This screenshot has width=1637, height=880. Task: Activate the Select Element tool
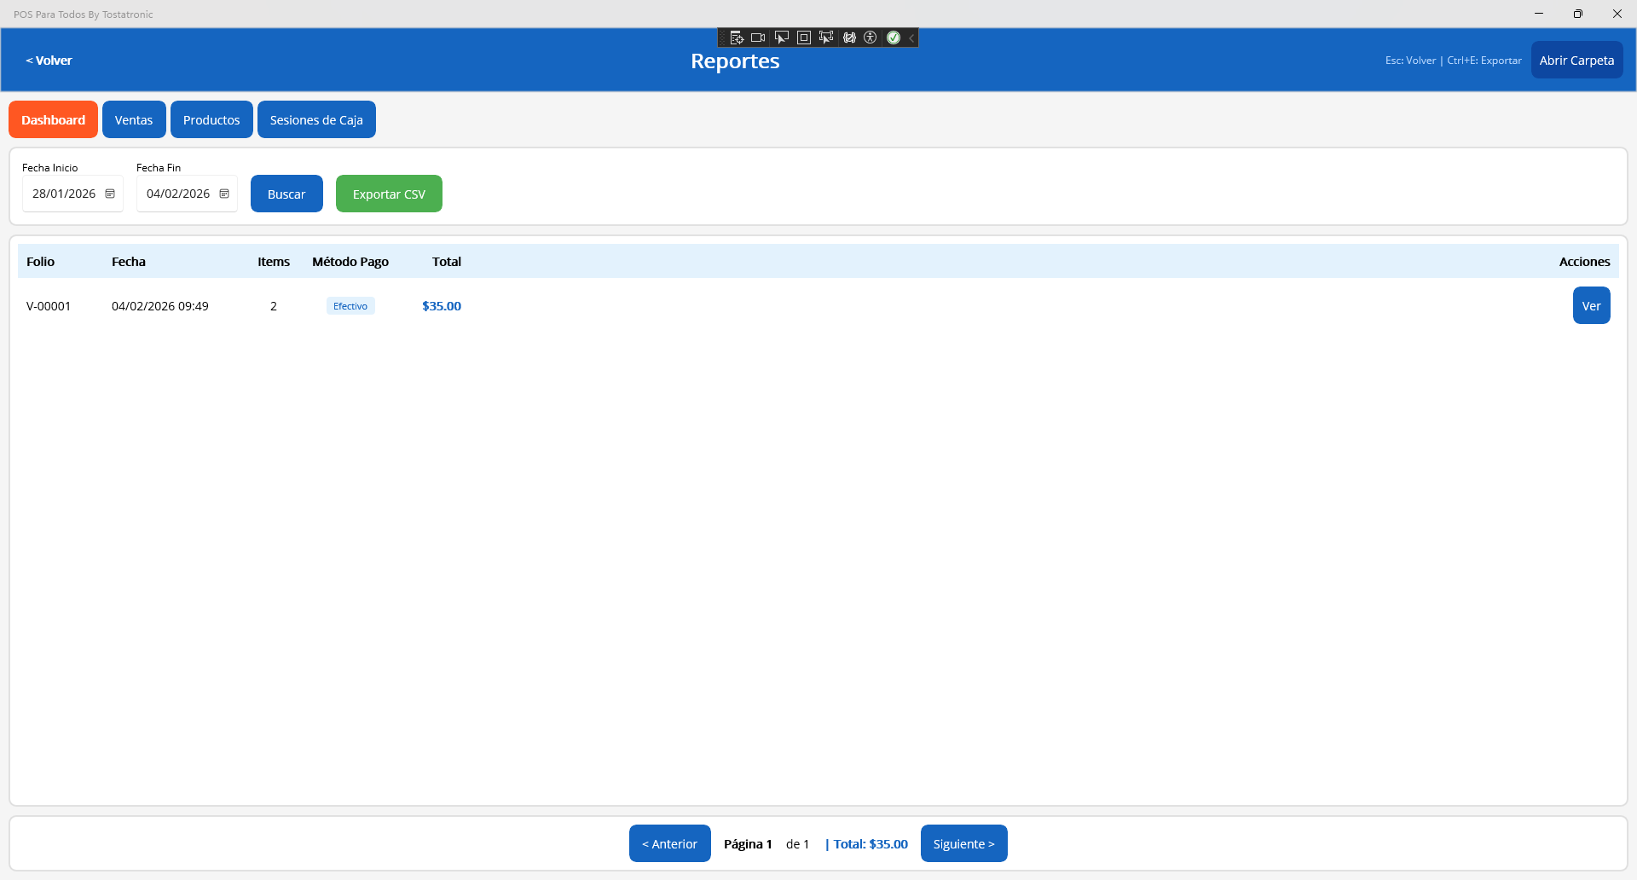781,38
